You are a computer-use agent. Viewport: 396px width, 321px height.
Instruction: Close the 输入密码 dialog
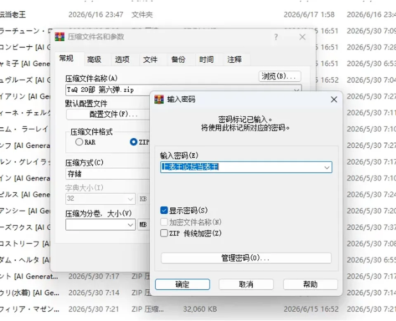[x=334, y=99]
